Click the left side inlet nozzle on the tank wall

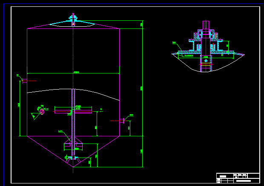click(25, 80)
